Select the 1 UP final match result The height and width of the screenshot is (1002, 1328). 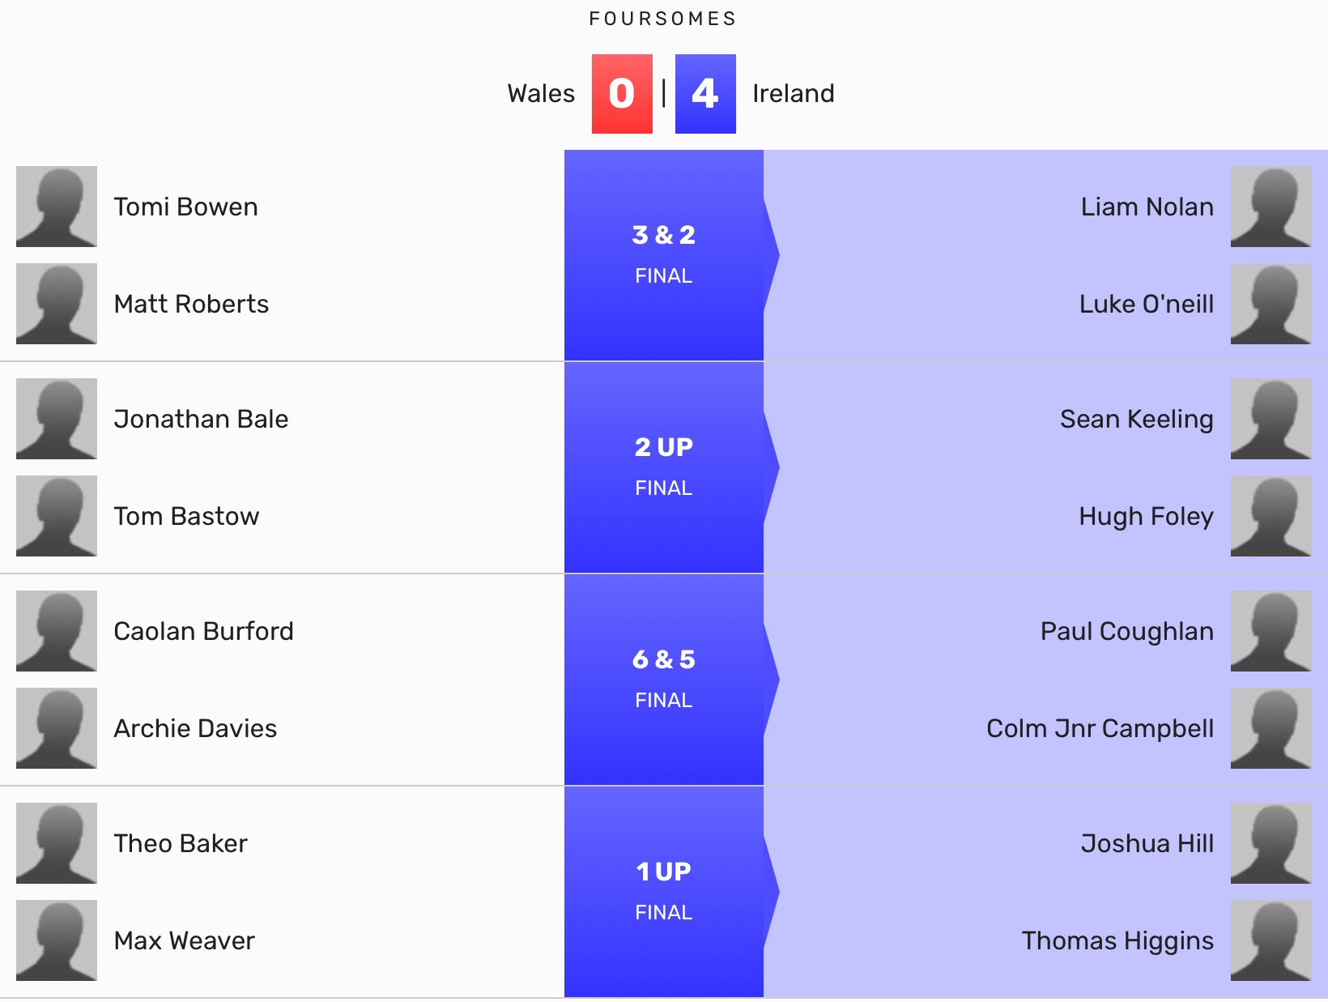pyautogui.click(x=663, y=891)
